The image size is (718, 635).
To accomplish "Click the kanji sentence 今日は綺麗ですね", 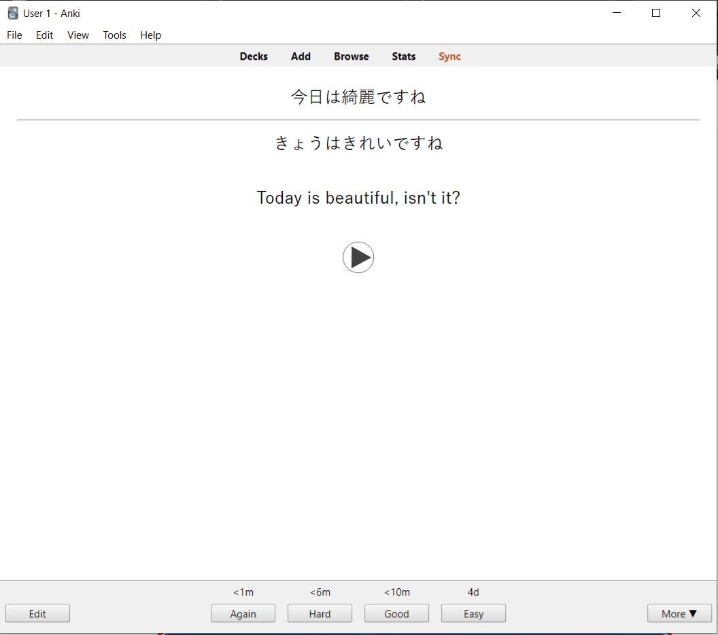I will coord(358,96).
